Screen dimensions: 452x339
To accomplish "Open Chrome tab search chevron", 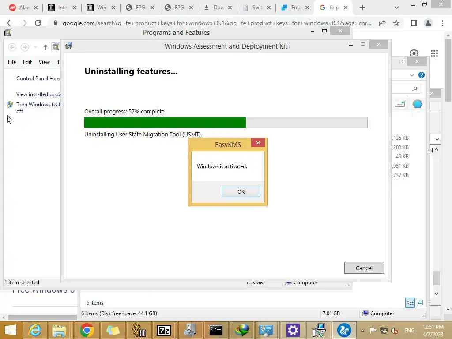I will click(397, 8).
